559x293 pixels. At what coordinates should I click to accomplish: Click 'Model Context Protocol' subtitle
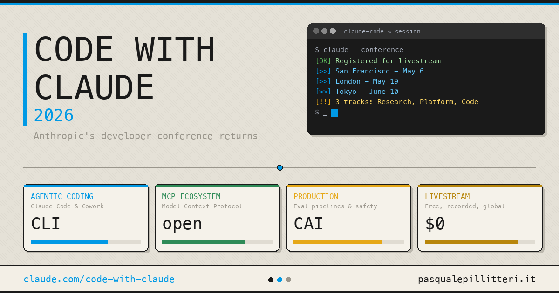[202, 206]
